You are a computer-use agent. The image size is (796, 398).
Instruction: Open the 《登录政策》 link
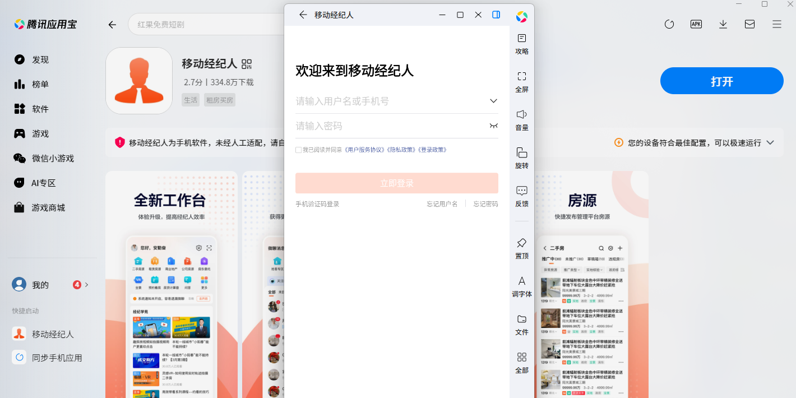(x=432, y=150)
